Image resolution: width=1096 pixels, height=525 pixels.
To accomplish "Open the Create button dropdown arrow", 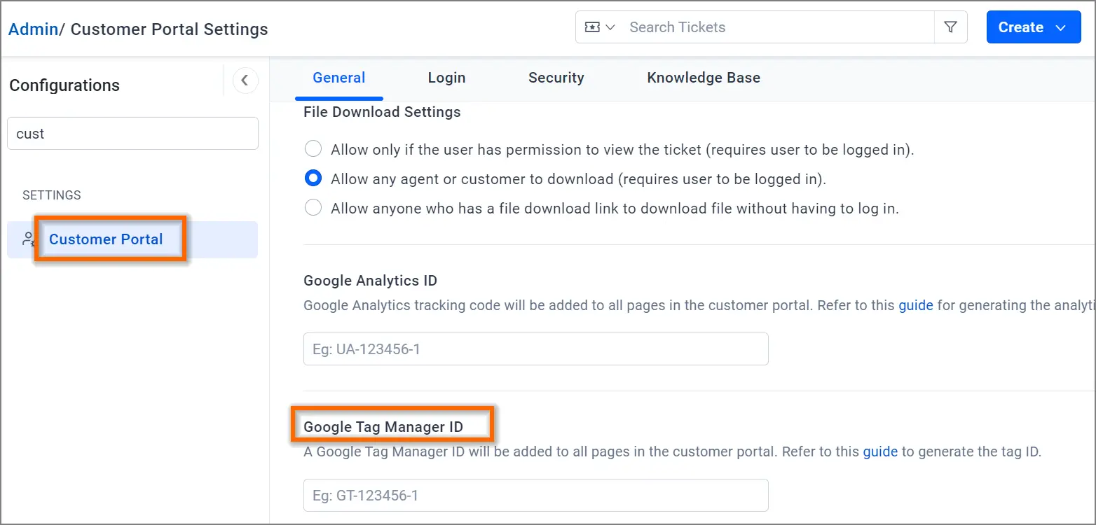I will click(x=1060, y=27).
